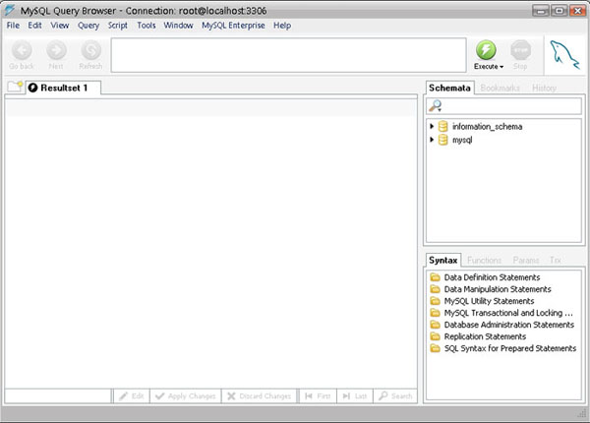The width and height of the screenshot is (590, 423).
Task: Maximize the MySQL Query Browser window
Action: (560, 11)
